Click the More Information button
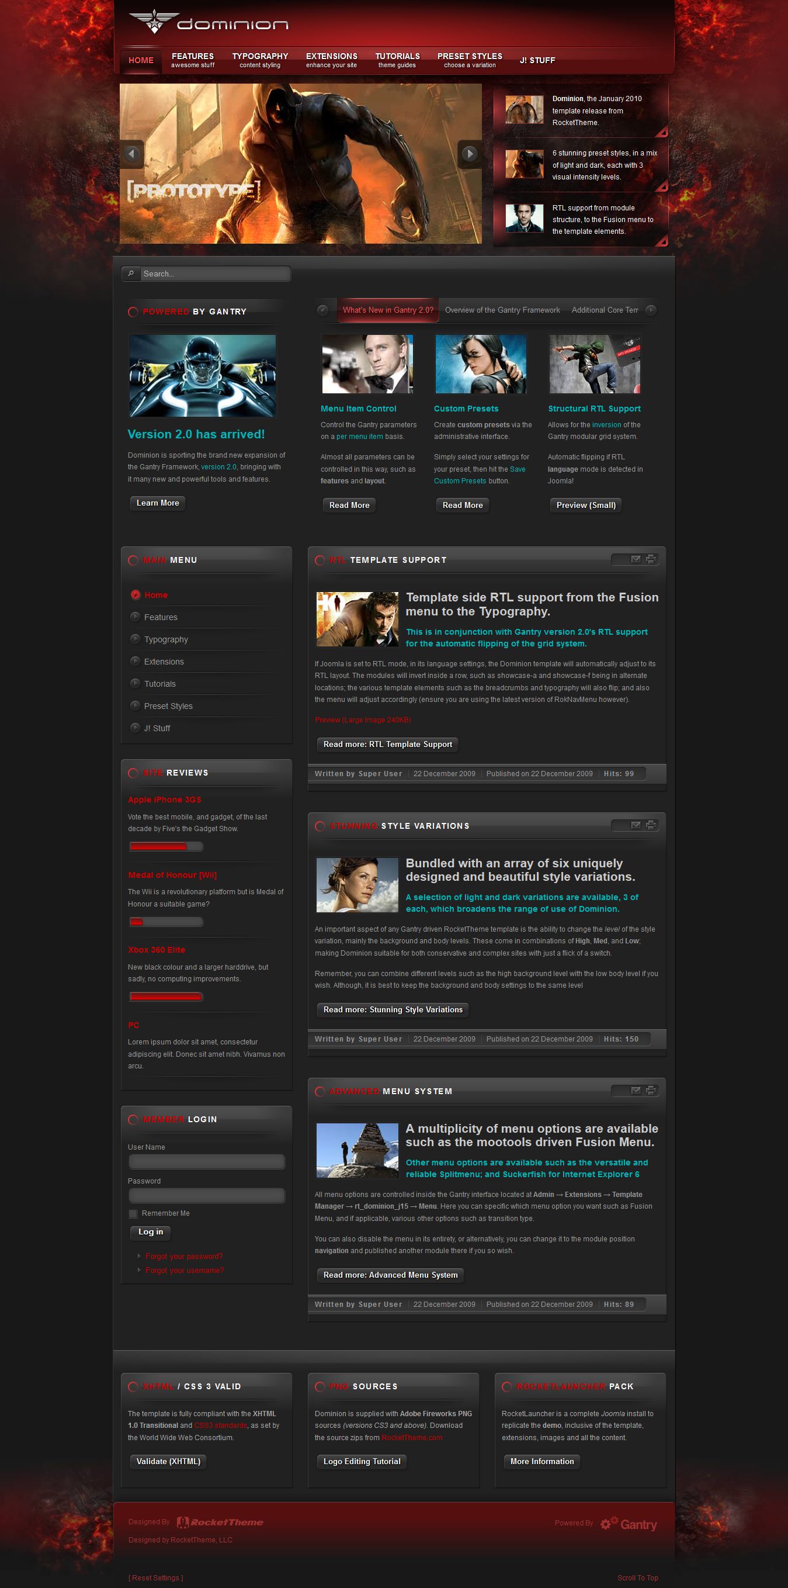788x1588 pixels. pos(541,1461)
